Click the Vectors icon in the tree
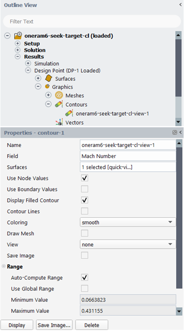 (x=59, y=122)
